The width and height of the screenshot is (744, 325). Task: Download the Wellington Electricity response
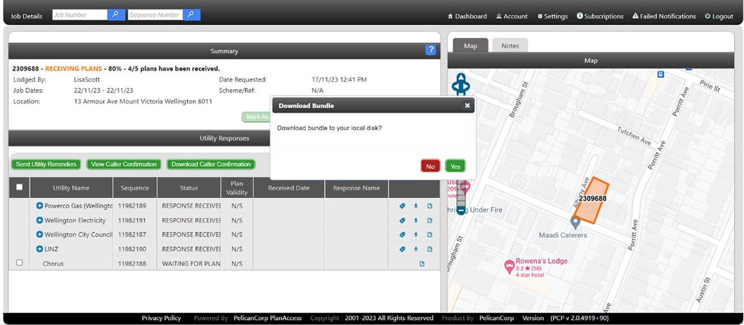pos(416,220)
